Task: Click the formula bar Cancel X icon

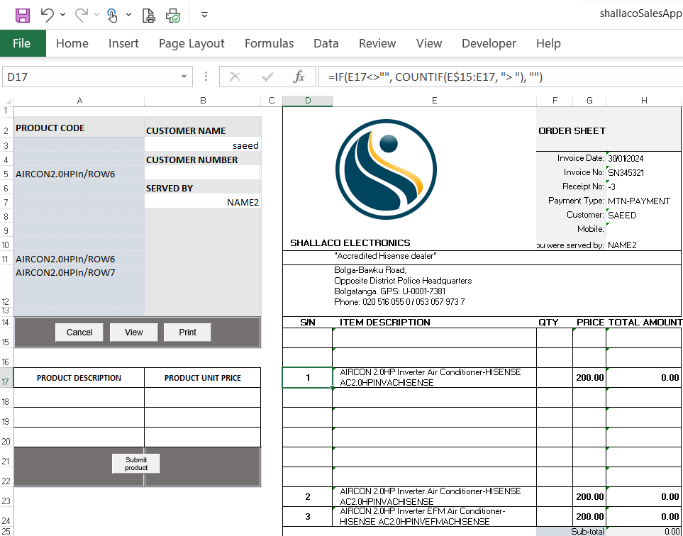Action: pos(235,77)
